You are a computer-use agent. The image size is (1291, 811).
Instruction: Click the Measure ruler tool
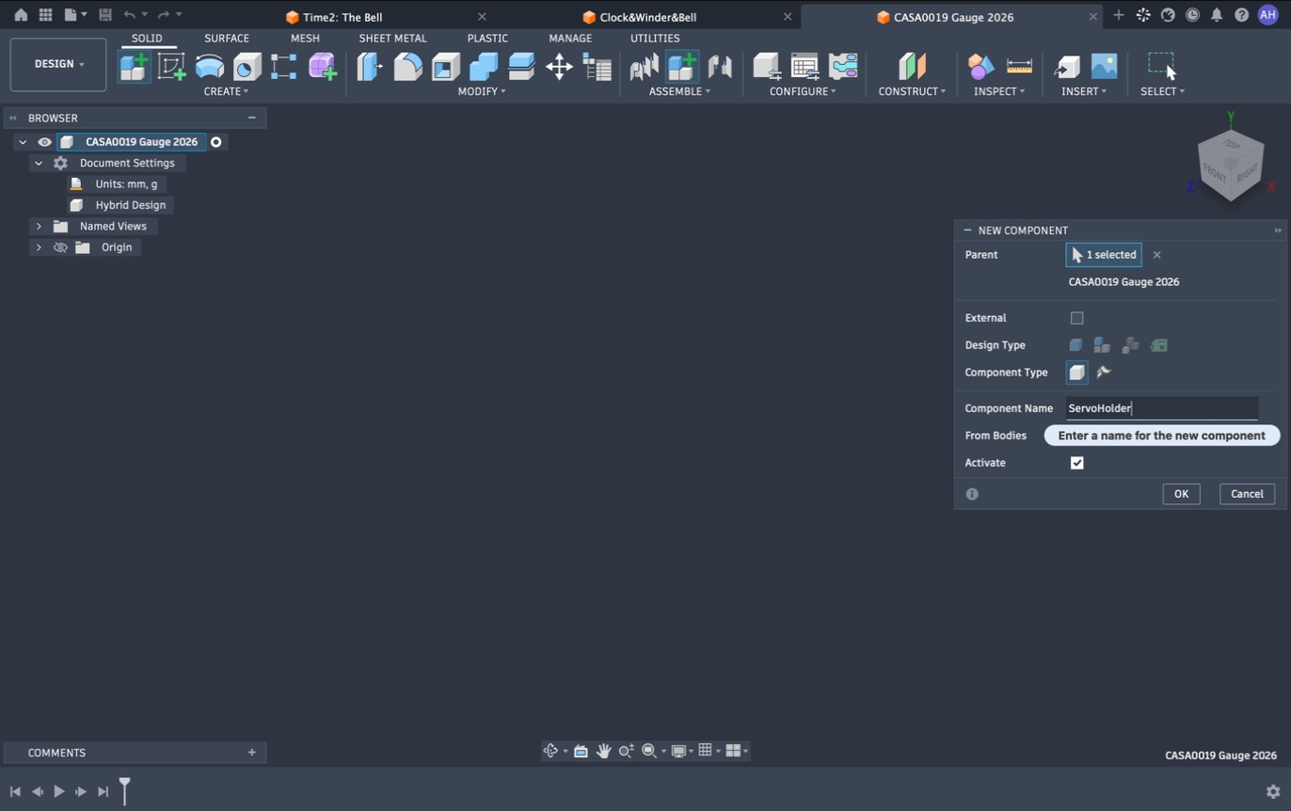pyautogui.click(x=1019, y=66)
